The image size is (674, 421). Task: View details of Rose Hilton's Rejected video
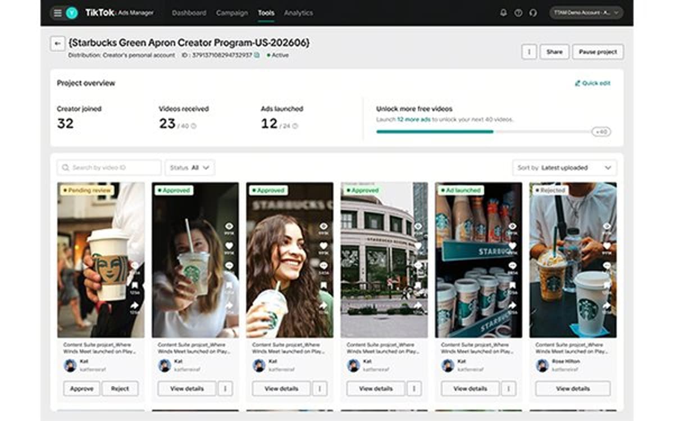[x=573, y=388]
